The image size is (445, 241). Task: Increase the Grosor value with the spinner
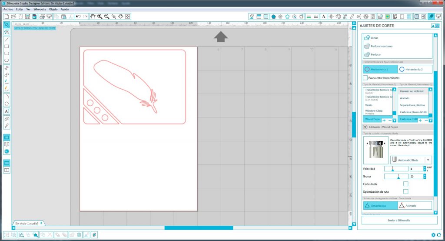pyautogui.click(x=425, y=175)
